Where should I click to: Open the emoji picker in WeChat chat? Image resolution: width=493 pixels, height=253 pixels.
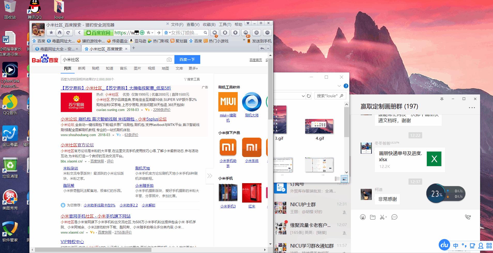point(363,217)
